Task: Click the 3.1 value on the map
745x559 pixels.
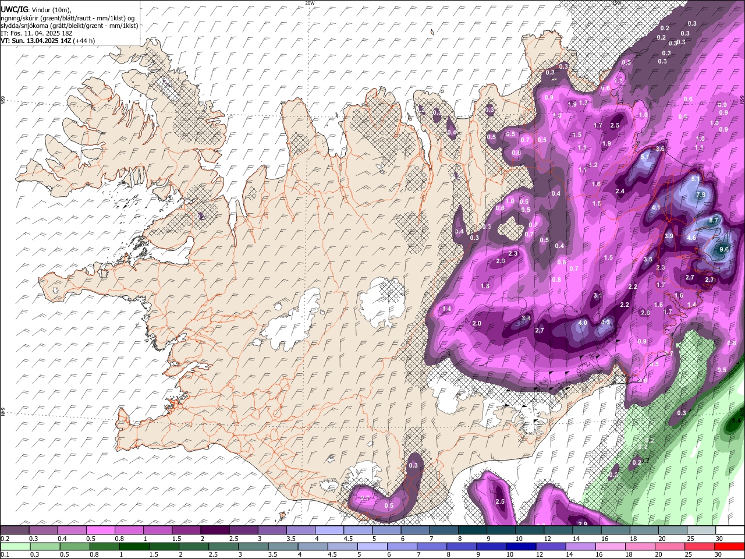Action: [x=598, y=296]
